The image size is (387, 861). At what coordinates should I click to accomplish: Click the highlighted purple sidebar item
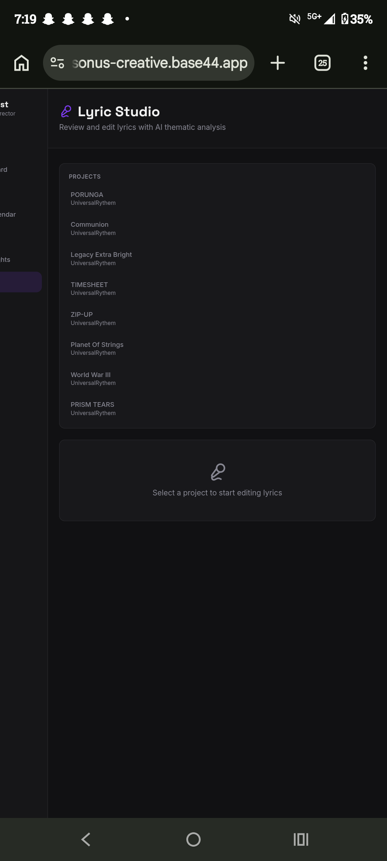click(21, 282)
